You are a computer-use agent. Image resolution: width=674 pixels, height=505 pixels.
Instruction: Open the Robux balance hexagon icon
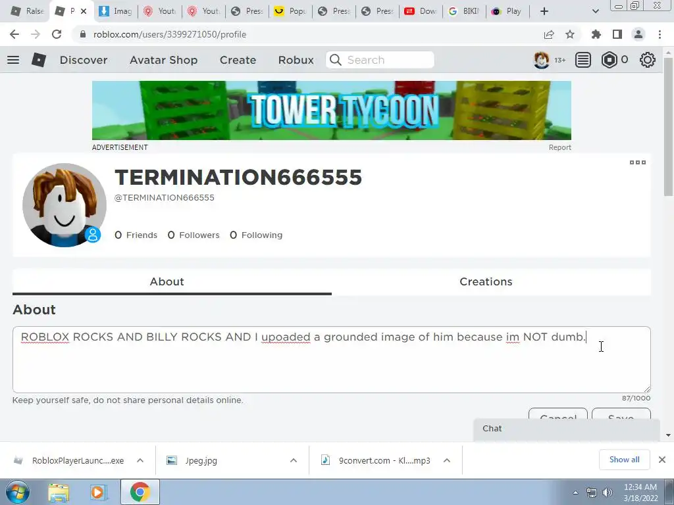click(x=609, y=60)
